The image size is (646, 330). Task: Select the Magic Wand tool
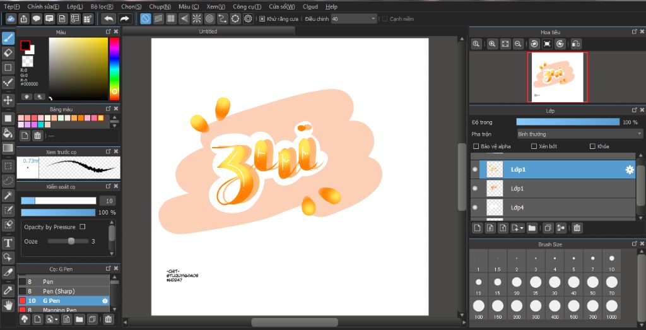(x=8, y=195)
